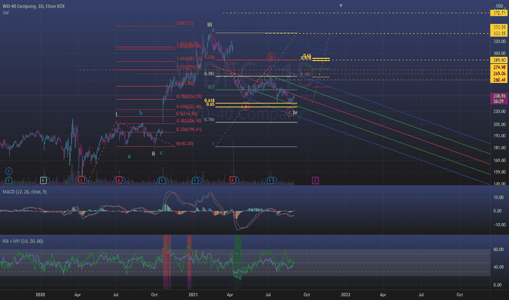
Task: Click the 320.00 price axis value
Action: click(x=499, y=41)
